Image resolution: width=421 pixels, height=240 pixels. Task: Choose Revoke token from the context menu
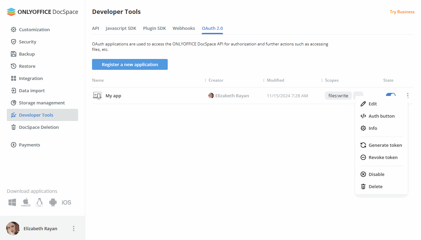click(381, 157)
